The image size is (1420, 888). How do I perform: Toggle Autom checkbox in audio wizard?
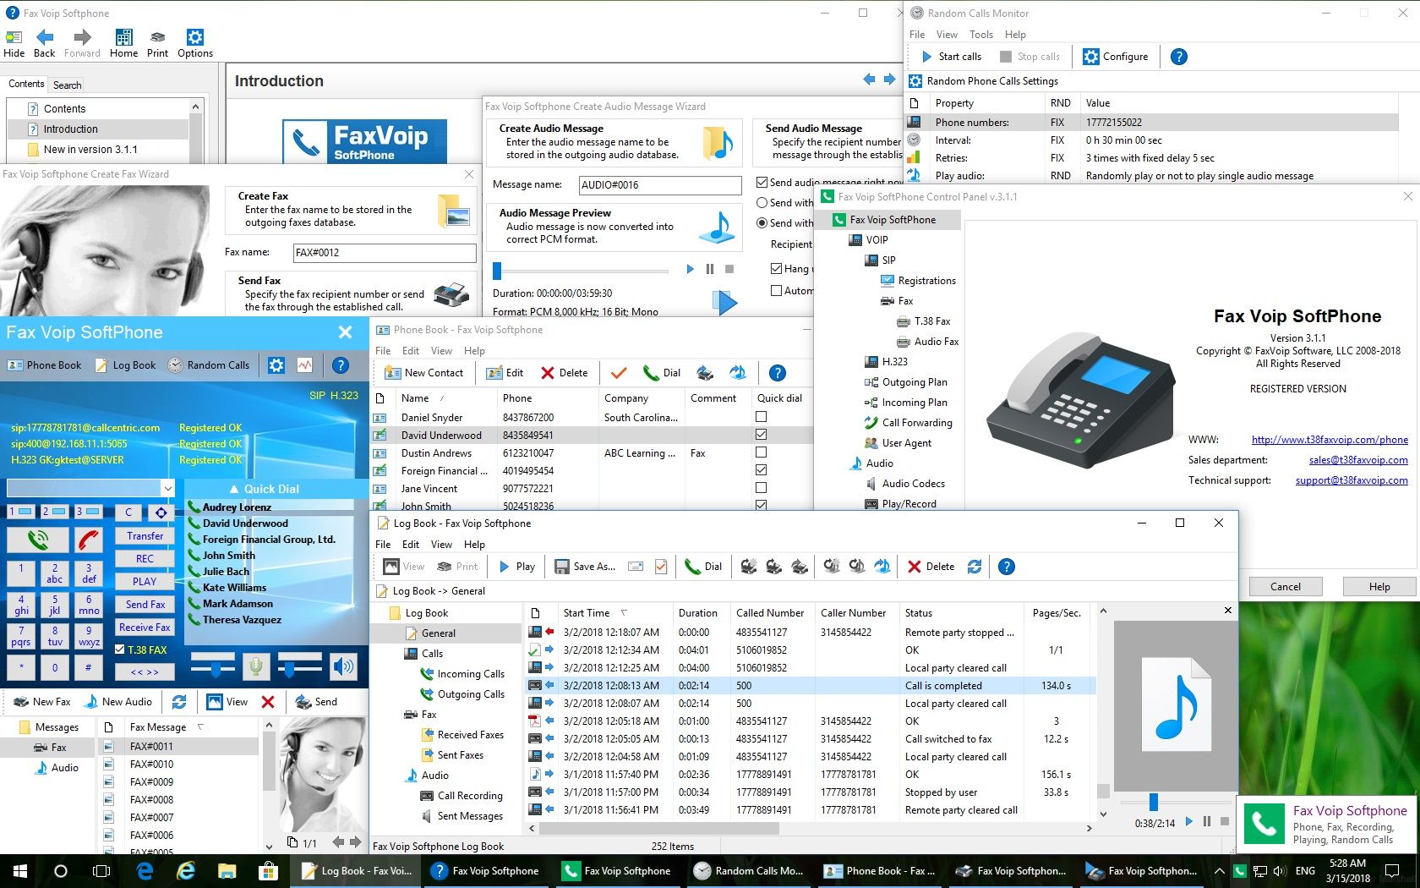(x=776, y=290)
